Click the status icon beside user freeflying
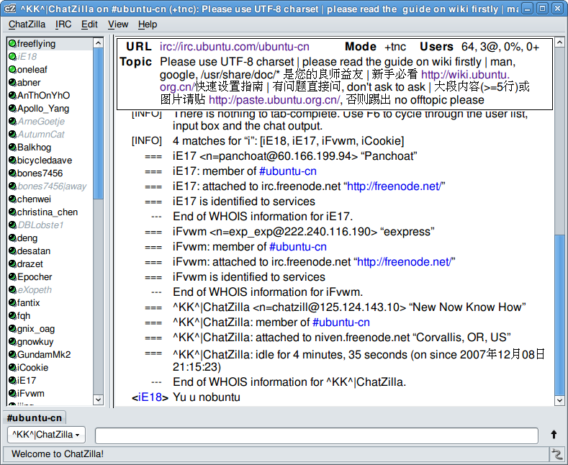Image resolution: width=568 pixels, height=465 pixels. click(12, 44)
